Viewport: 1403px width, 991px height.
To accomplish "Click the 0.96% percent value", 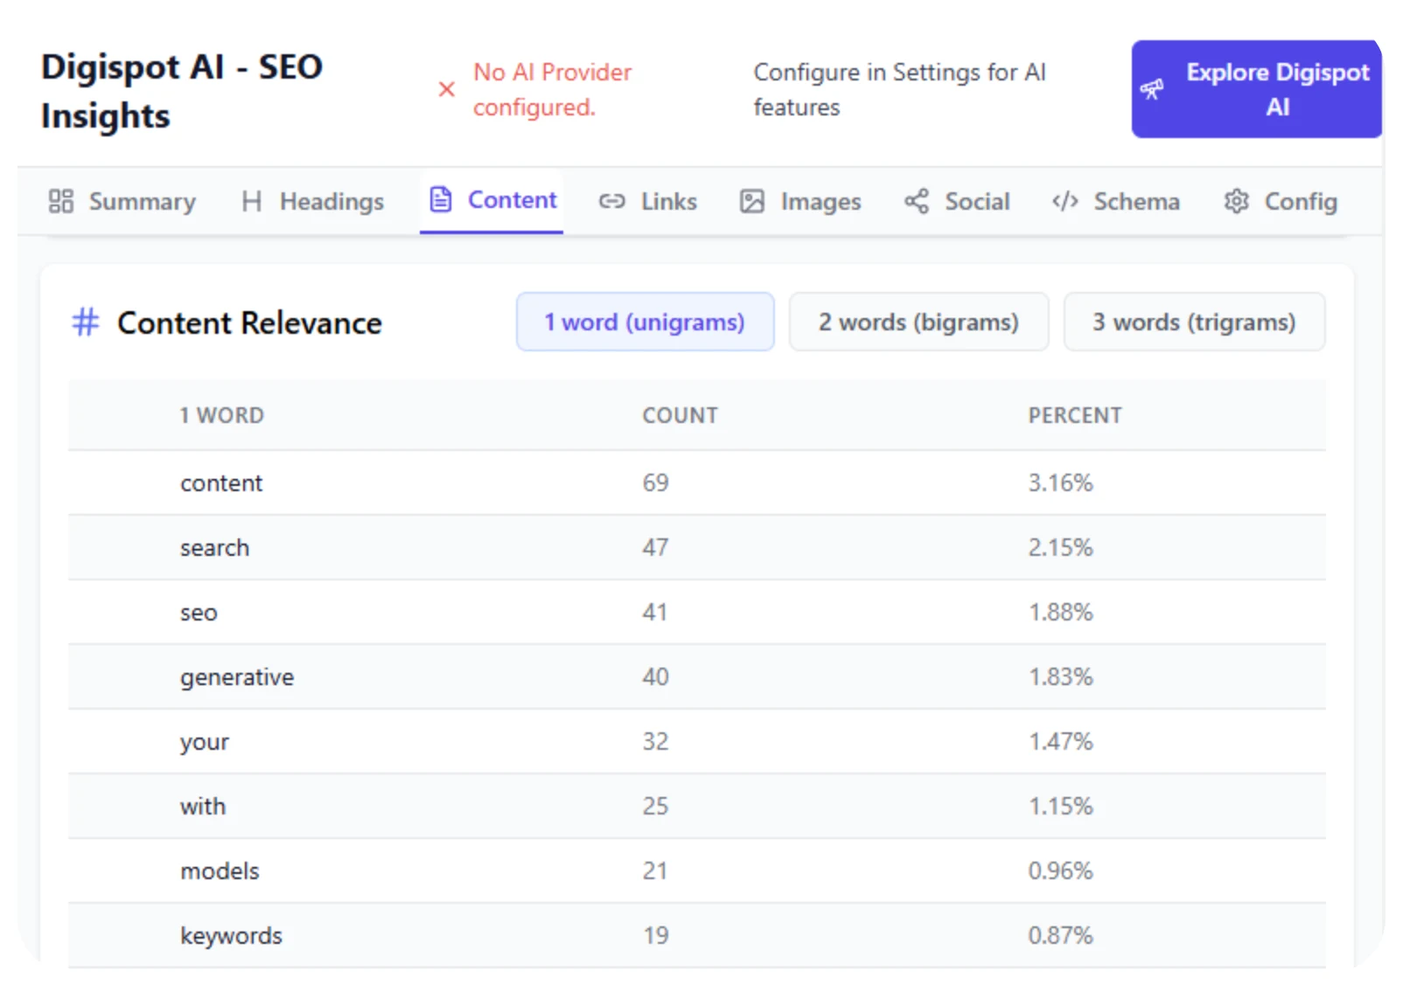I will point(1060,871).
